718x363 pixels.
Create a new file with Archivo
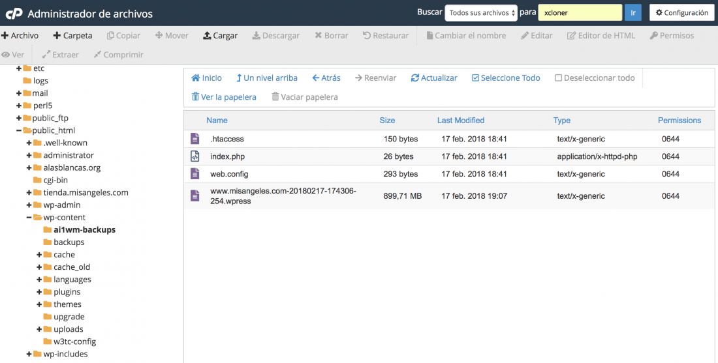tap(20, 36)
